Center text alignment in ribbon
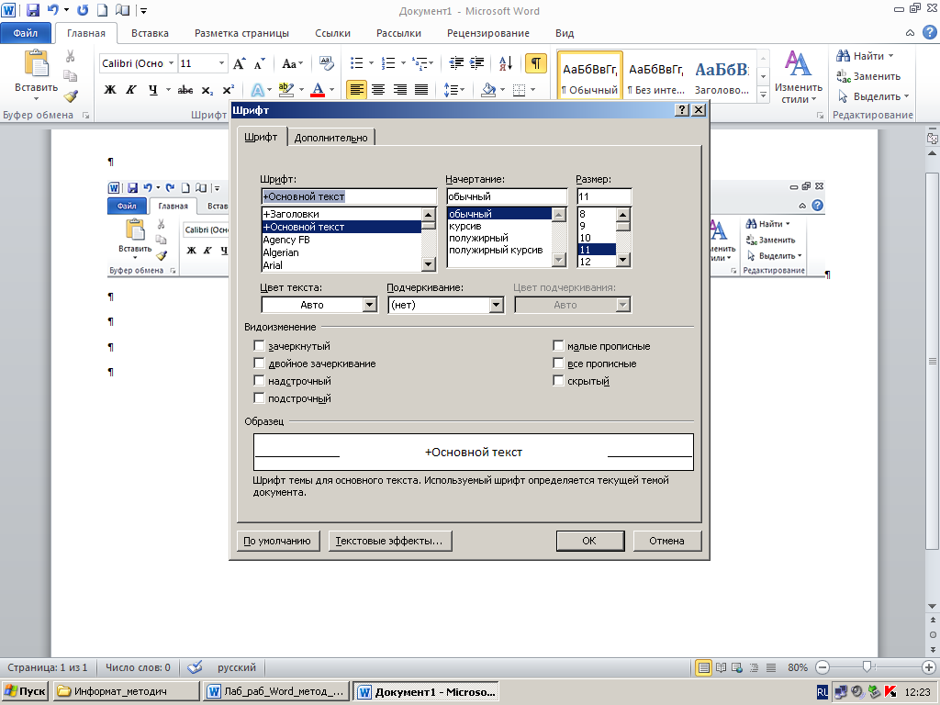The height and width of the screenshot is (705, 940). coord(377,90)
